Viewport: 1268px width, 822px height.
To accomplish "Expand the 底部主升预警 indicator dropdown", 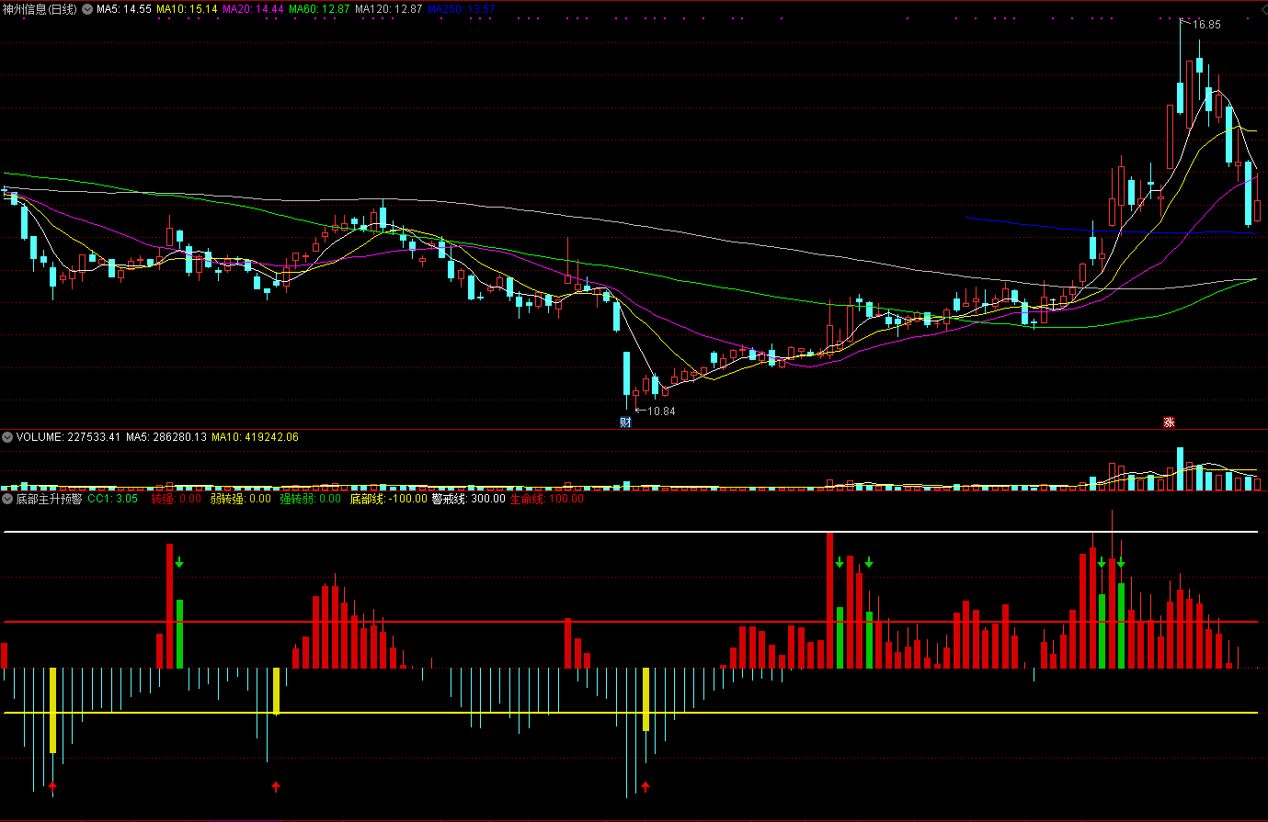I will coord(7,499).
